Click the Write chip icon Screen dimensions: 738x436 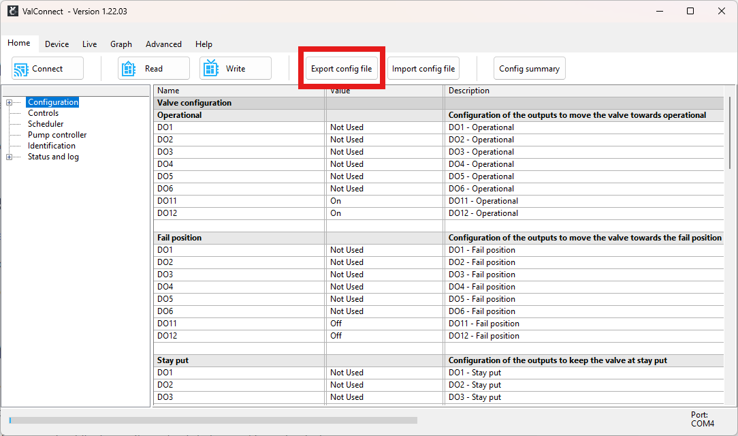(x=210, y=69)
